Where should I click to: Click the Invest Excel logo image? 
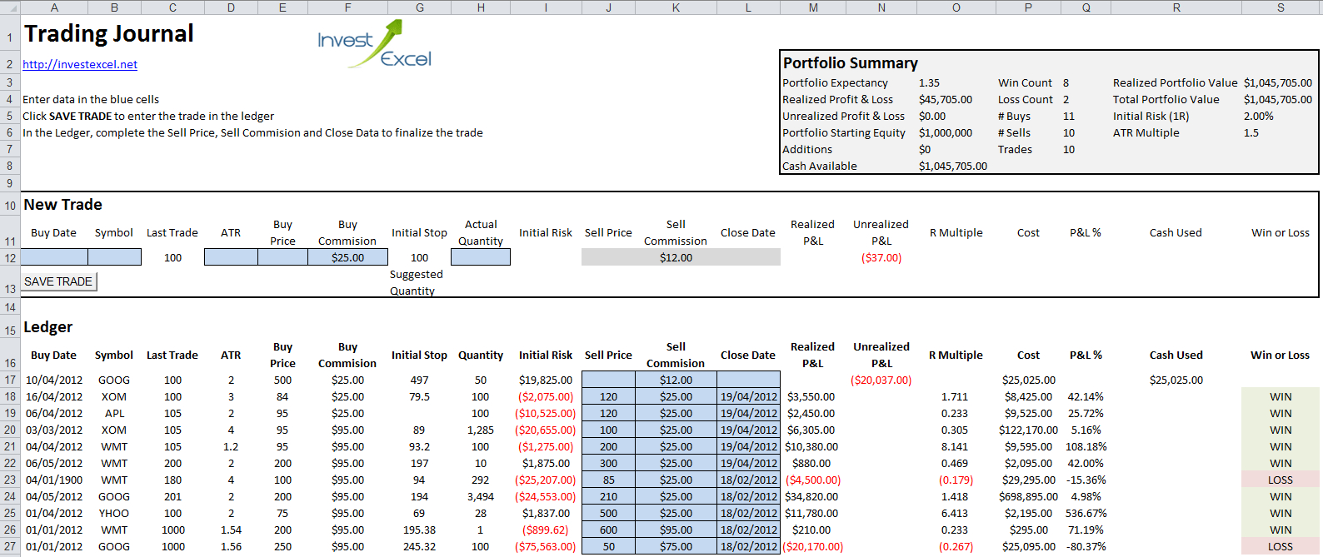point(375,43)
